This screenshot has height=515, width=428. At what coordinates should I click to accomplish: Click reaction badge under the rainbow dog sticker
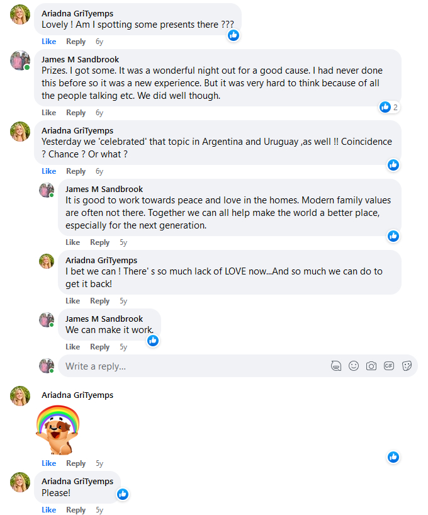tap(393, 456)
